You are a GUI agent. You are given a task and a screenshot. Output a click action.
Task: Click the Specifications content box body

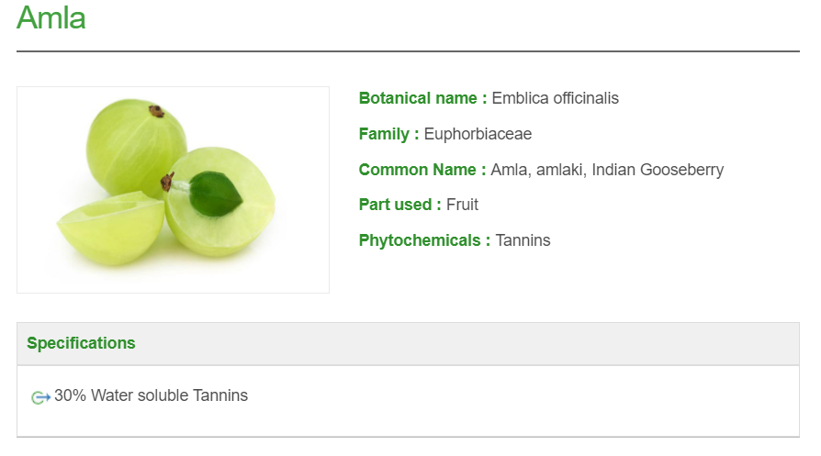pos(408,413)
